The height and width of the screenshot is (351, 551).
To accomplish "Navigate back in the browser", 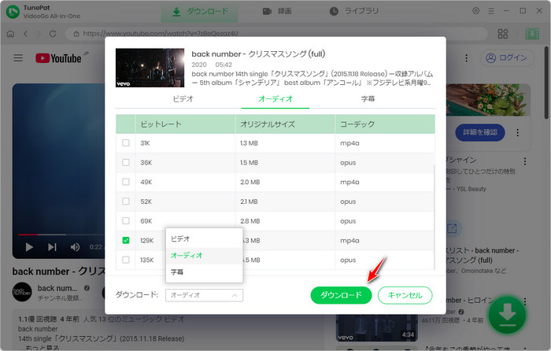I will [x=26, y=34].
